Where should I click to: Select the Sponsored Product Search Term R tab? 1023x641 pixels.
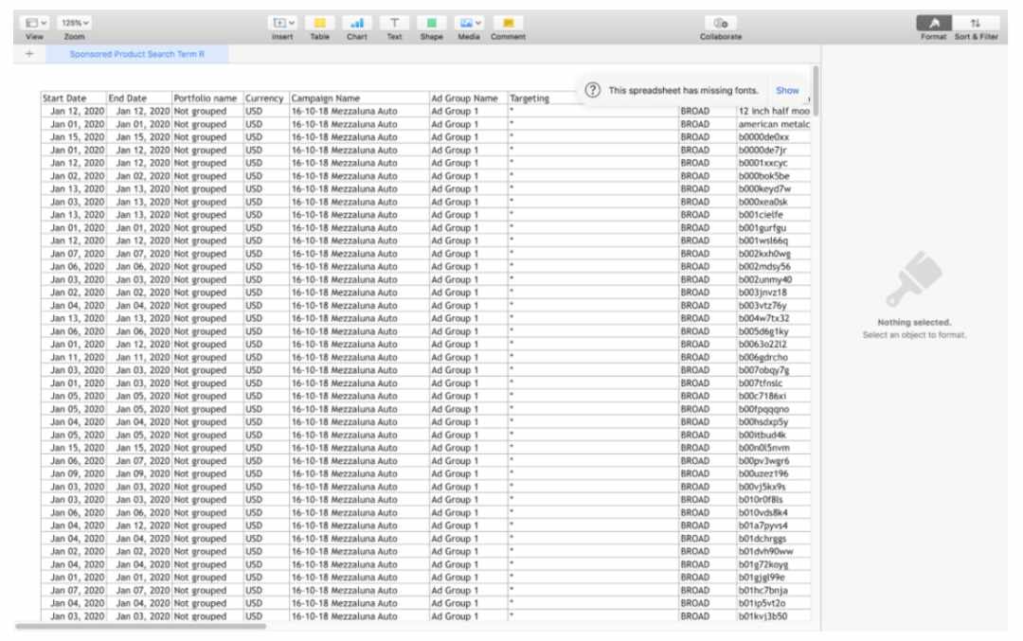click(x=137, y=54)
